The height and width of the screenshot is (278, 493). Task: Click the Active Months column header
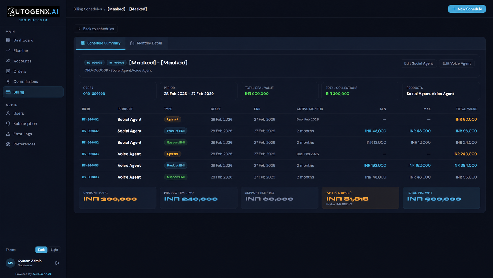pos(310,109)
